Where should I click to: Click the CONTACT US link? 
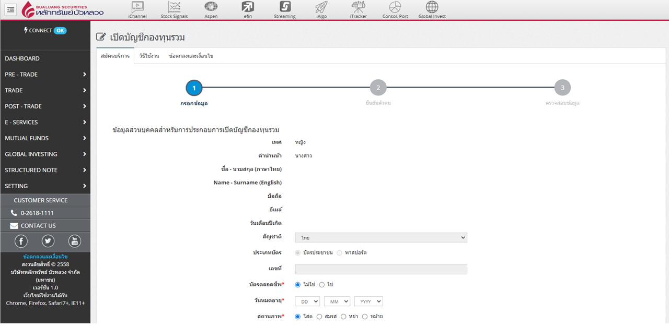(x=38, y=226)
